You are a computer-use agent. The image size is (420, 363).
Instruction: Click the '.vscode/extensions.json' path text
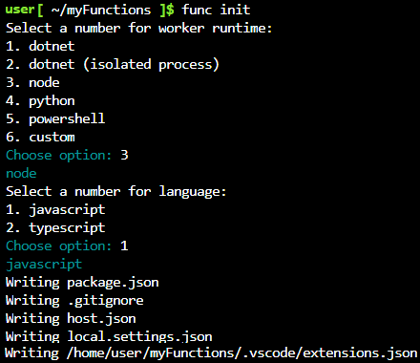(329, 353)
